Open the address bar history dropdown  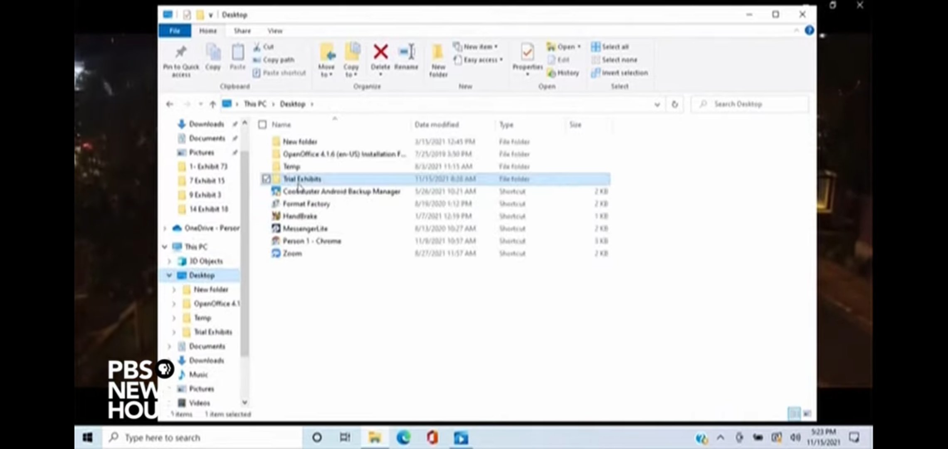(x=657, y=104)
